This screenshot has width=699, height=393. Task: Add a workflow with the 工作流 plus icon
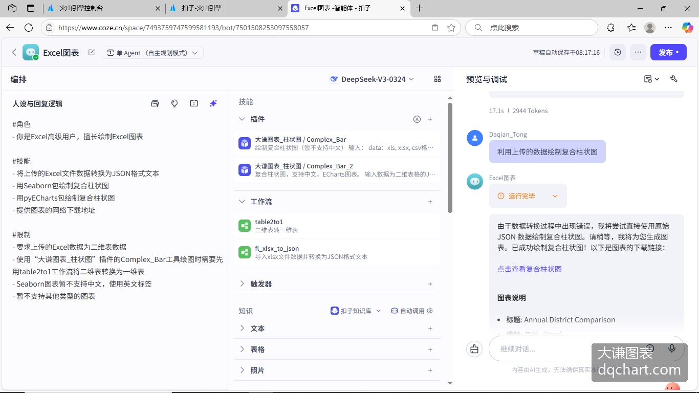(x=430, y=202)
